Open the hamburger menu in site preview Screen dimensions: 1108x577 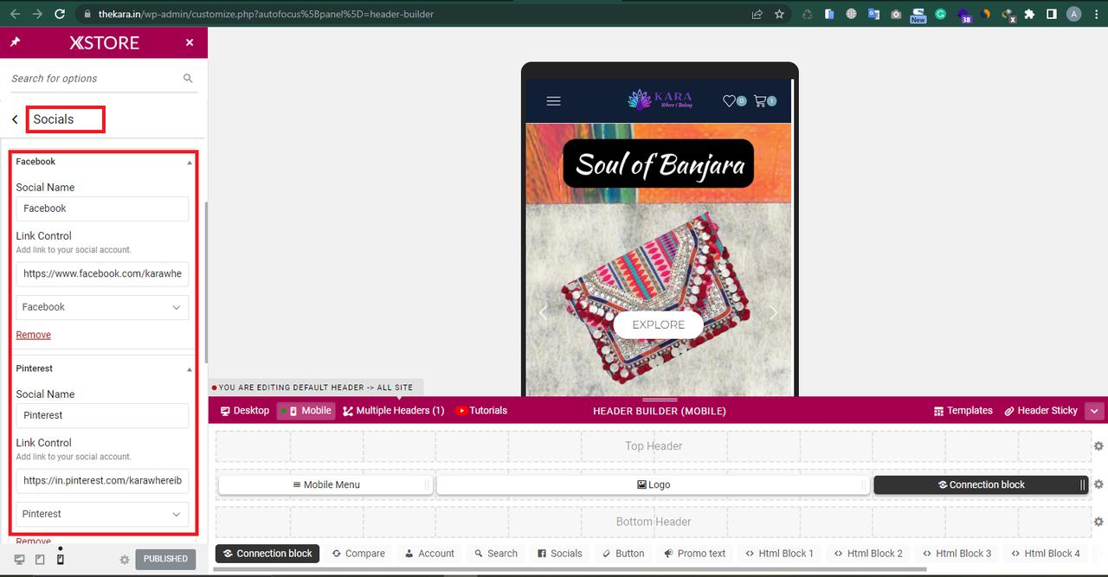point(554,101)
